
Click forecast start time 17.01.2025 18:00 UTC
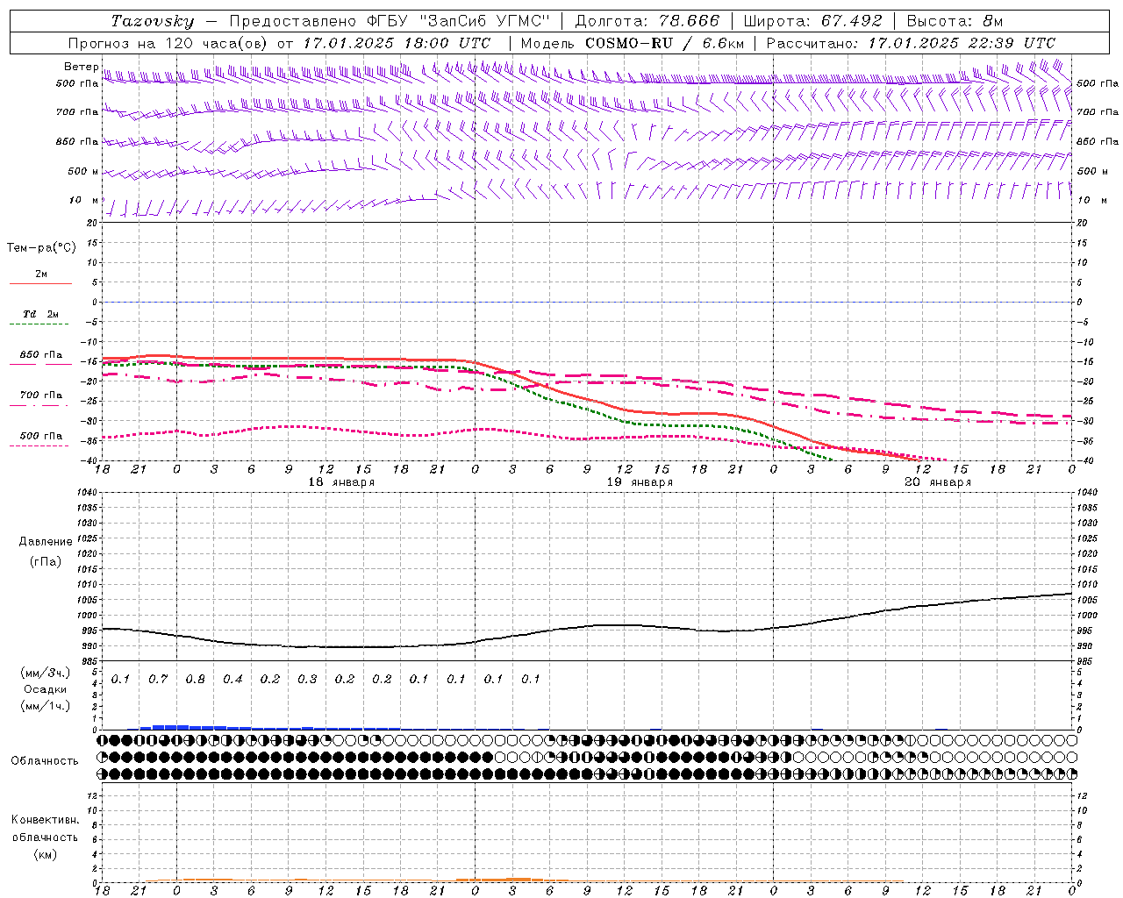[x=397, y=43]
